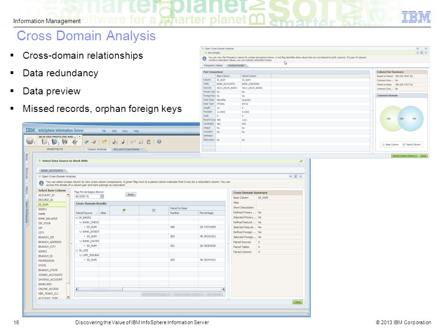Select the Analysis Details tab
Image resolution: width=444 pixels, height=333 pixels.
tap(236, 65)
